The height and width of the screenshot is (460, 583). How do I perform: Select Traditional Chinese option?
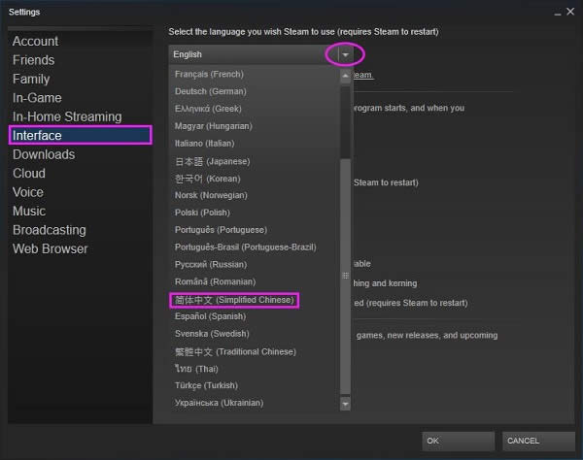pyautogui.click(x=235, y=351)
